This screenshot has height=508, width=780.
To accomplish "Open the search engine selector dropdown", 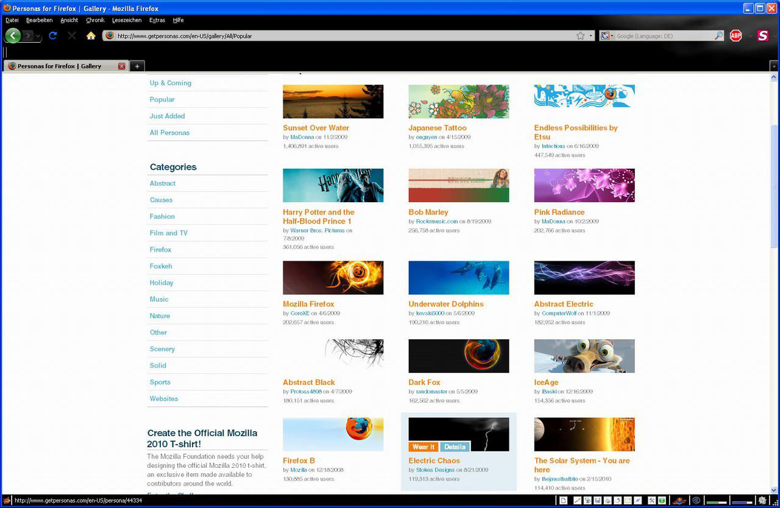I will tap(607, 36).
